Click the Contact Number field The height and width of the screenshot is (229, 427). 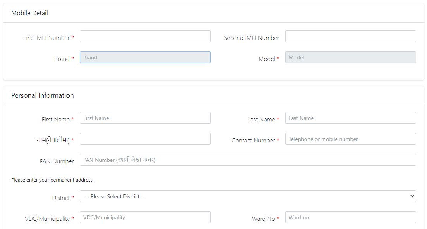pyautogui.click(x=350, y=139)
